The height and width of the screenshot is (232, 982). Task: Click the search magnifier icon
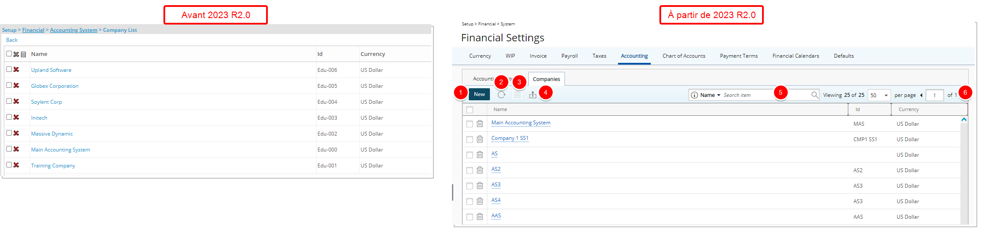(x=814, y=95)
